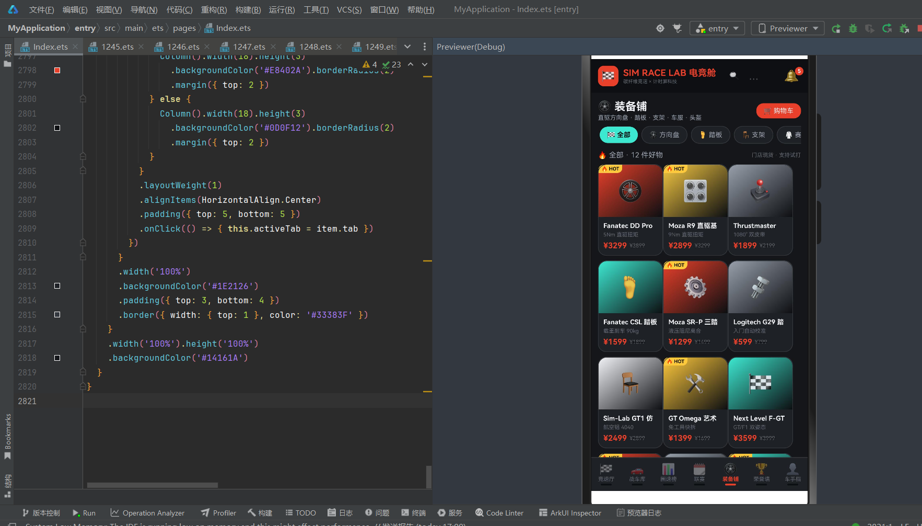Go to previous highlighted problem arrow
922x526 pixels.
[411, 64]
